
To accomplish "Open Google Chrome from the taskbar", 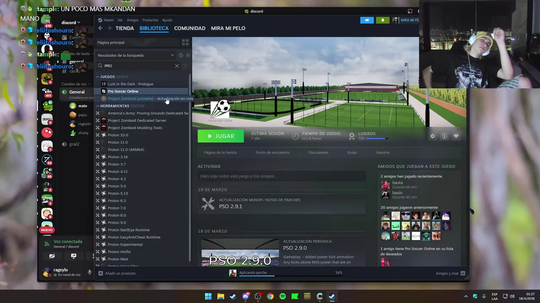I will (x=270, y=296).
